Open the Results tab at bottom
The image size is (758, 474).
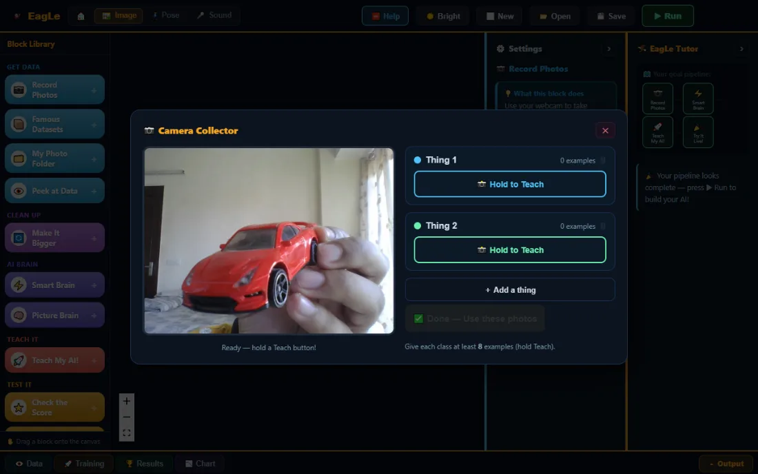point(145,464)
